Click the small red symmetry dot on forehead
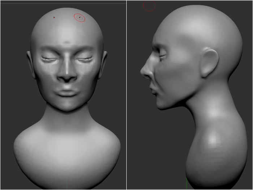This screenshot has height=190, width=253. [x=54, y=17]
